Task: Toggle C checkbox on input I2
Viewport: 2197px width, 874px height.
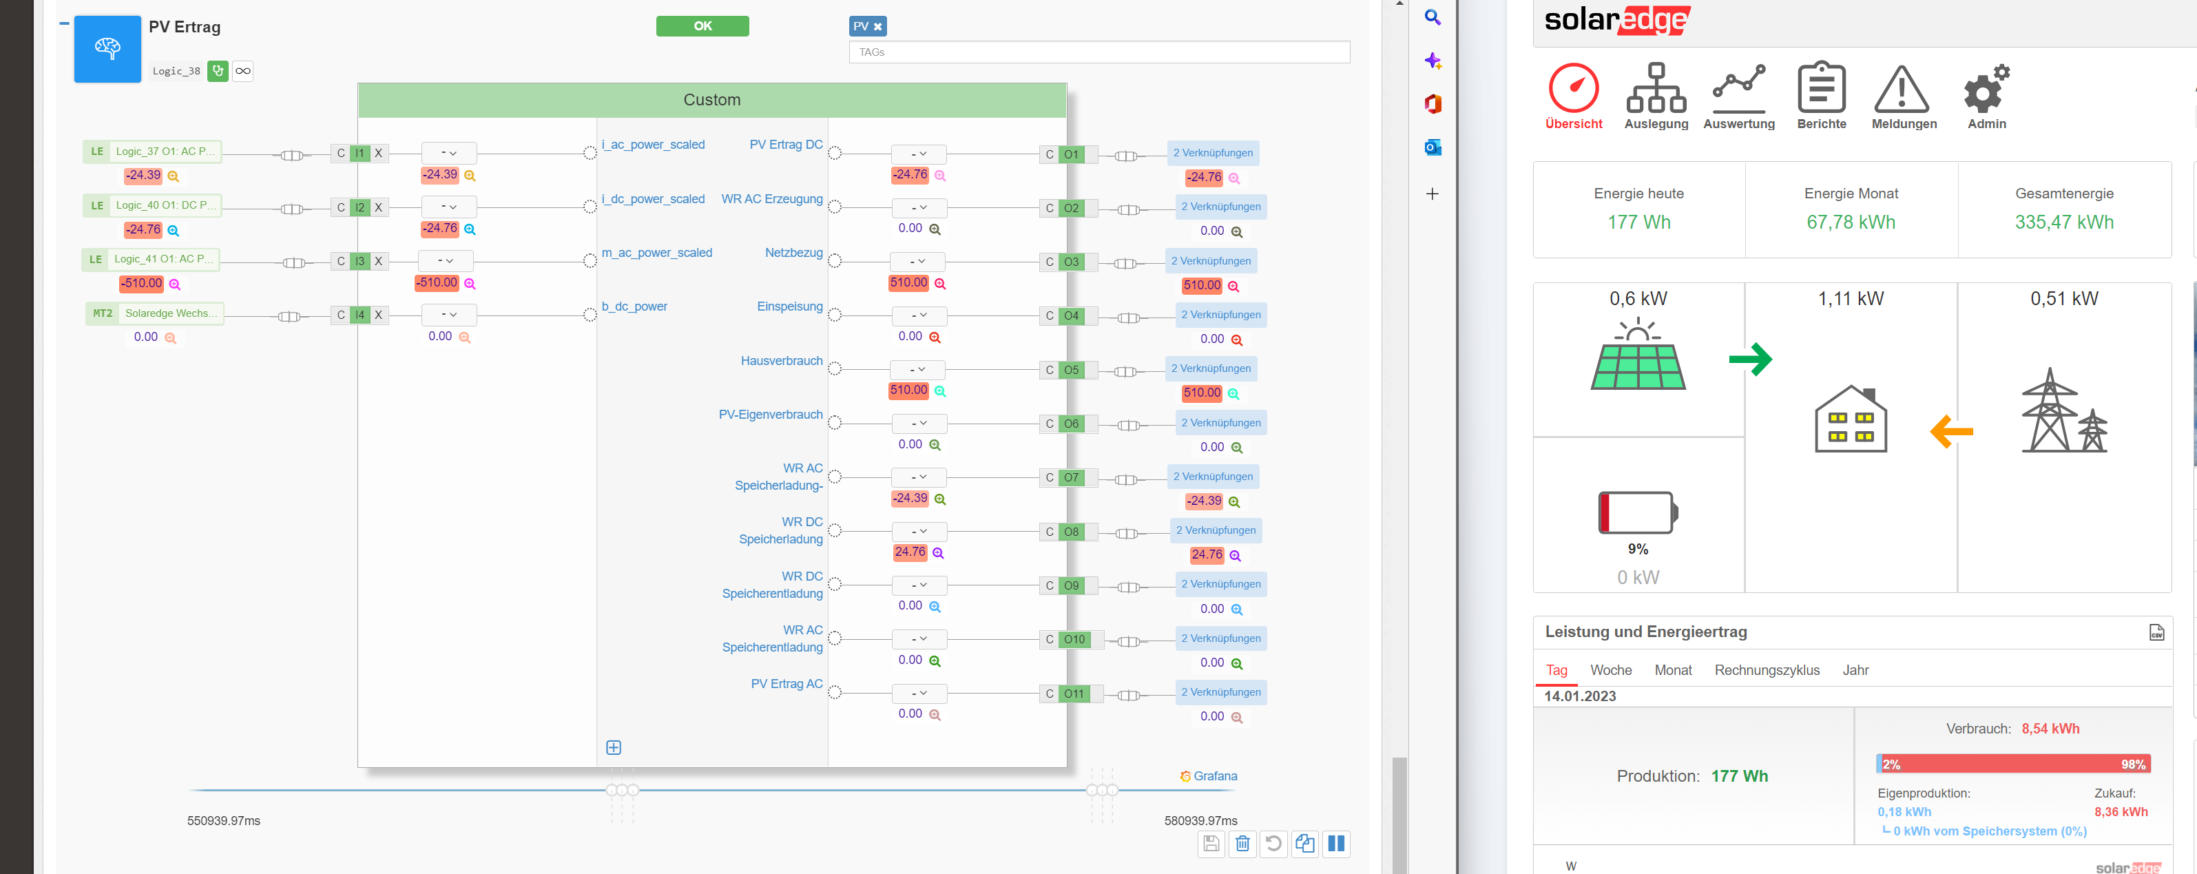Action: (x=341, y=207)
